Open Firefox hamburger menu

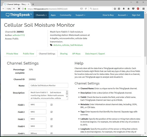(x=143, y=9)
